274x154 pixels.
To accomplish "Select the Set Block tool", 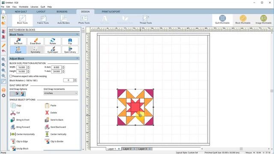I will point(18,41).
